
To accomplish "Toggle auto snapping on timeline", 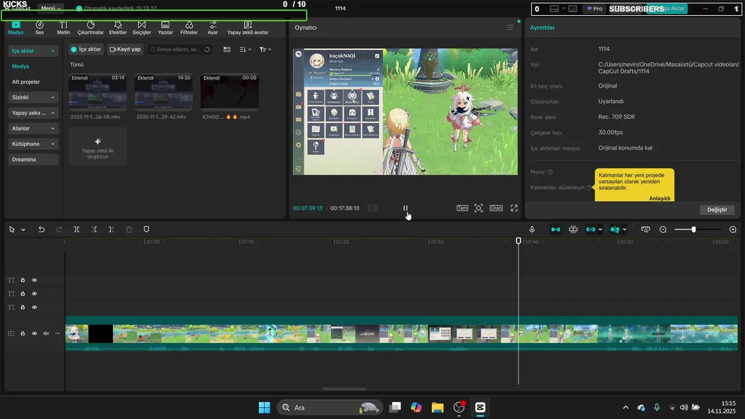I will click(x=573, y=230).
